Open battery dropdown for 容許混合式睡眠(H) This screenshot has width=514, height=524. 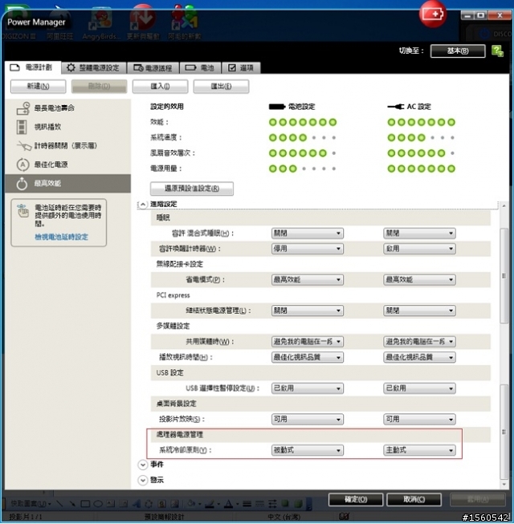tap(308, 234)
